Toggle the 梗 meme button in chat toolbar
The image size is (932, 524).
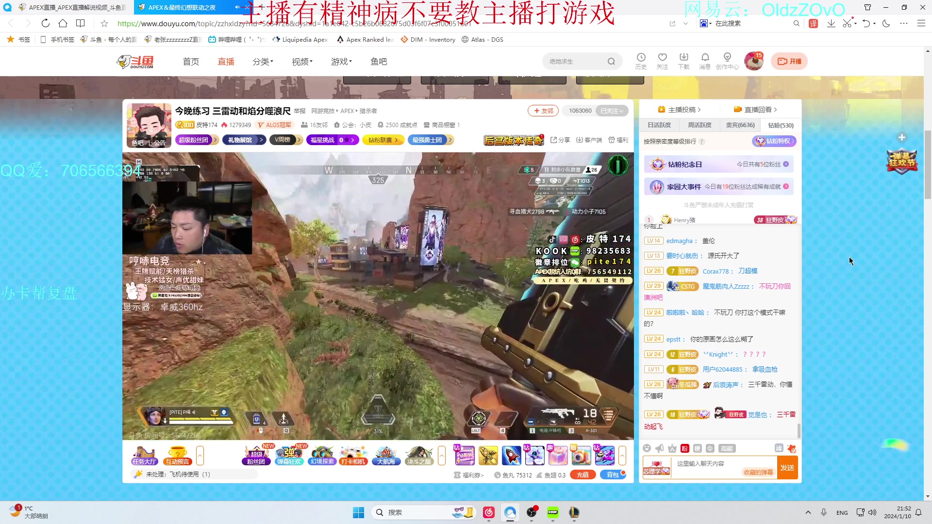(x=697, y=448)
